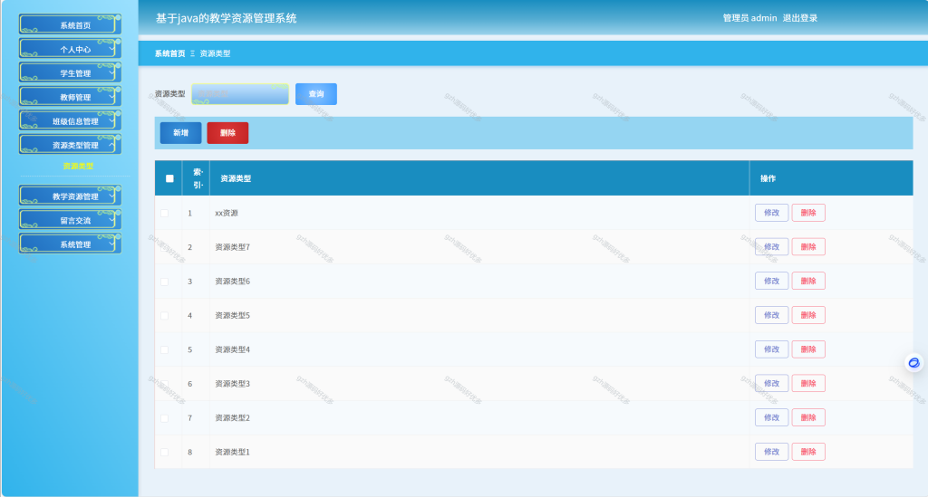Open 系统首页 in the sidebar
The width and height of the screenshot is (928, 497).
(70, 24)
